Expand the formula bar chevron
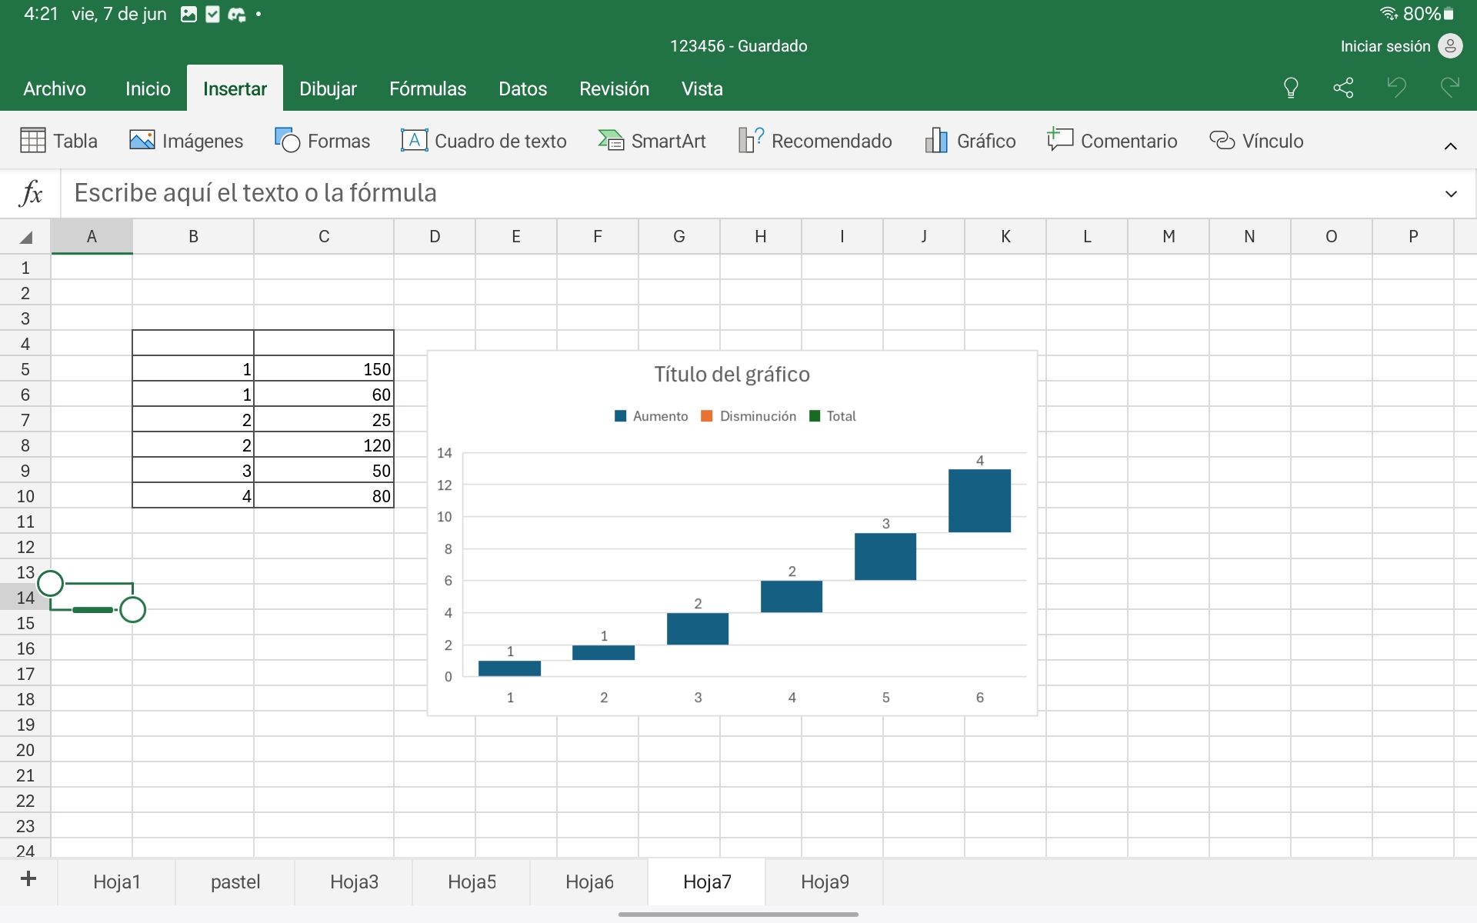 click(x=1451, y=194)
